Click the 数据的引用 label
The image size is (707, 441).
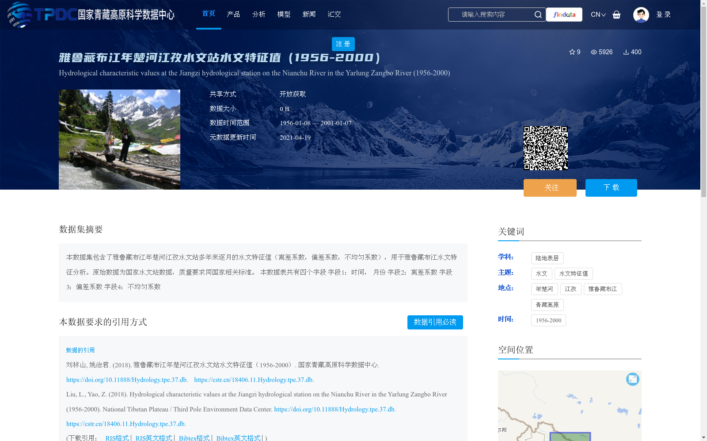pyautogui.click(x=80, y=350)
